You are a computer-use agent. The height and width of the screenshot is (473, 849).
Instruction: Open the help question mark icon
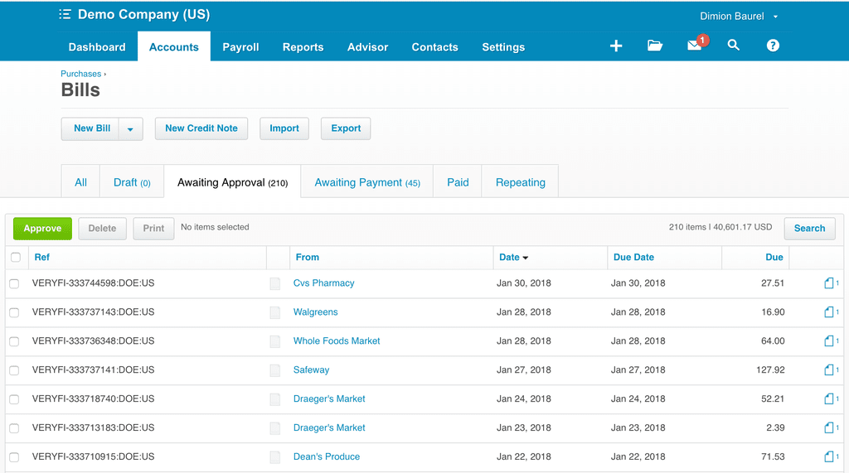click(x=773, y=46)
